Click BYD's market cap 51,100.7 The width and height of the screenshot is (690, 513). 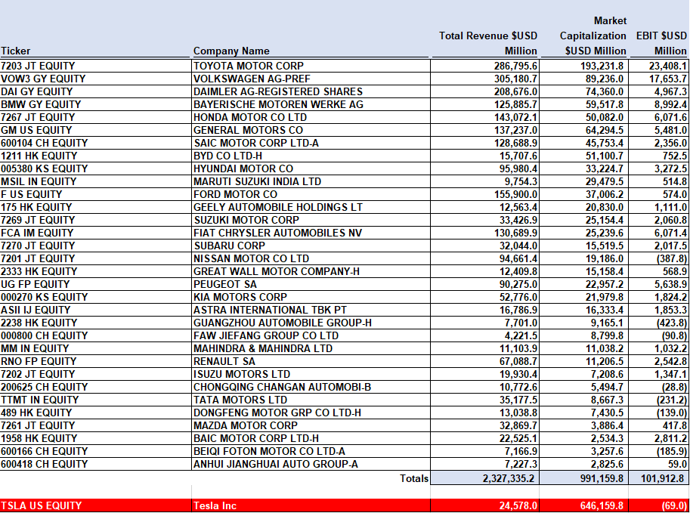[x=604, y=156]
